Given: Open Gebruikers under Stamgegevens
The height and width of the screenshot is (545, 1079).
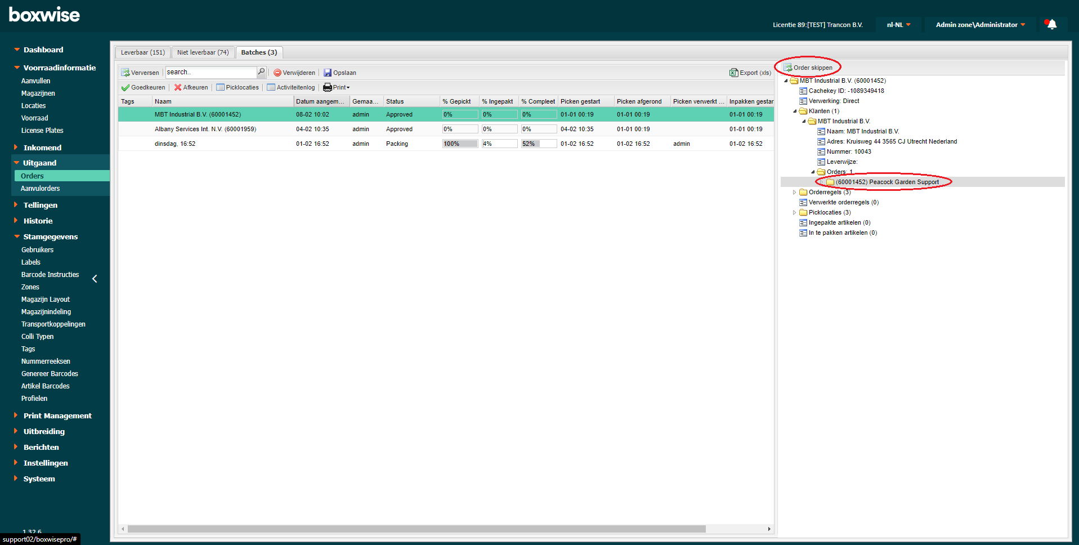Looking at the screenshot, I should coord(38,250).
